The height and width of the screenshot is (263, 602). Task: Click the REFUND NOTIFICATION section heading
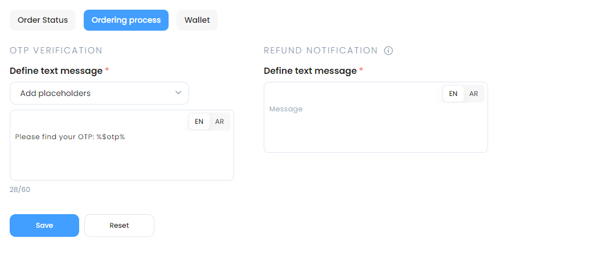[x=321, y=51]
